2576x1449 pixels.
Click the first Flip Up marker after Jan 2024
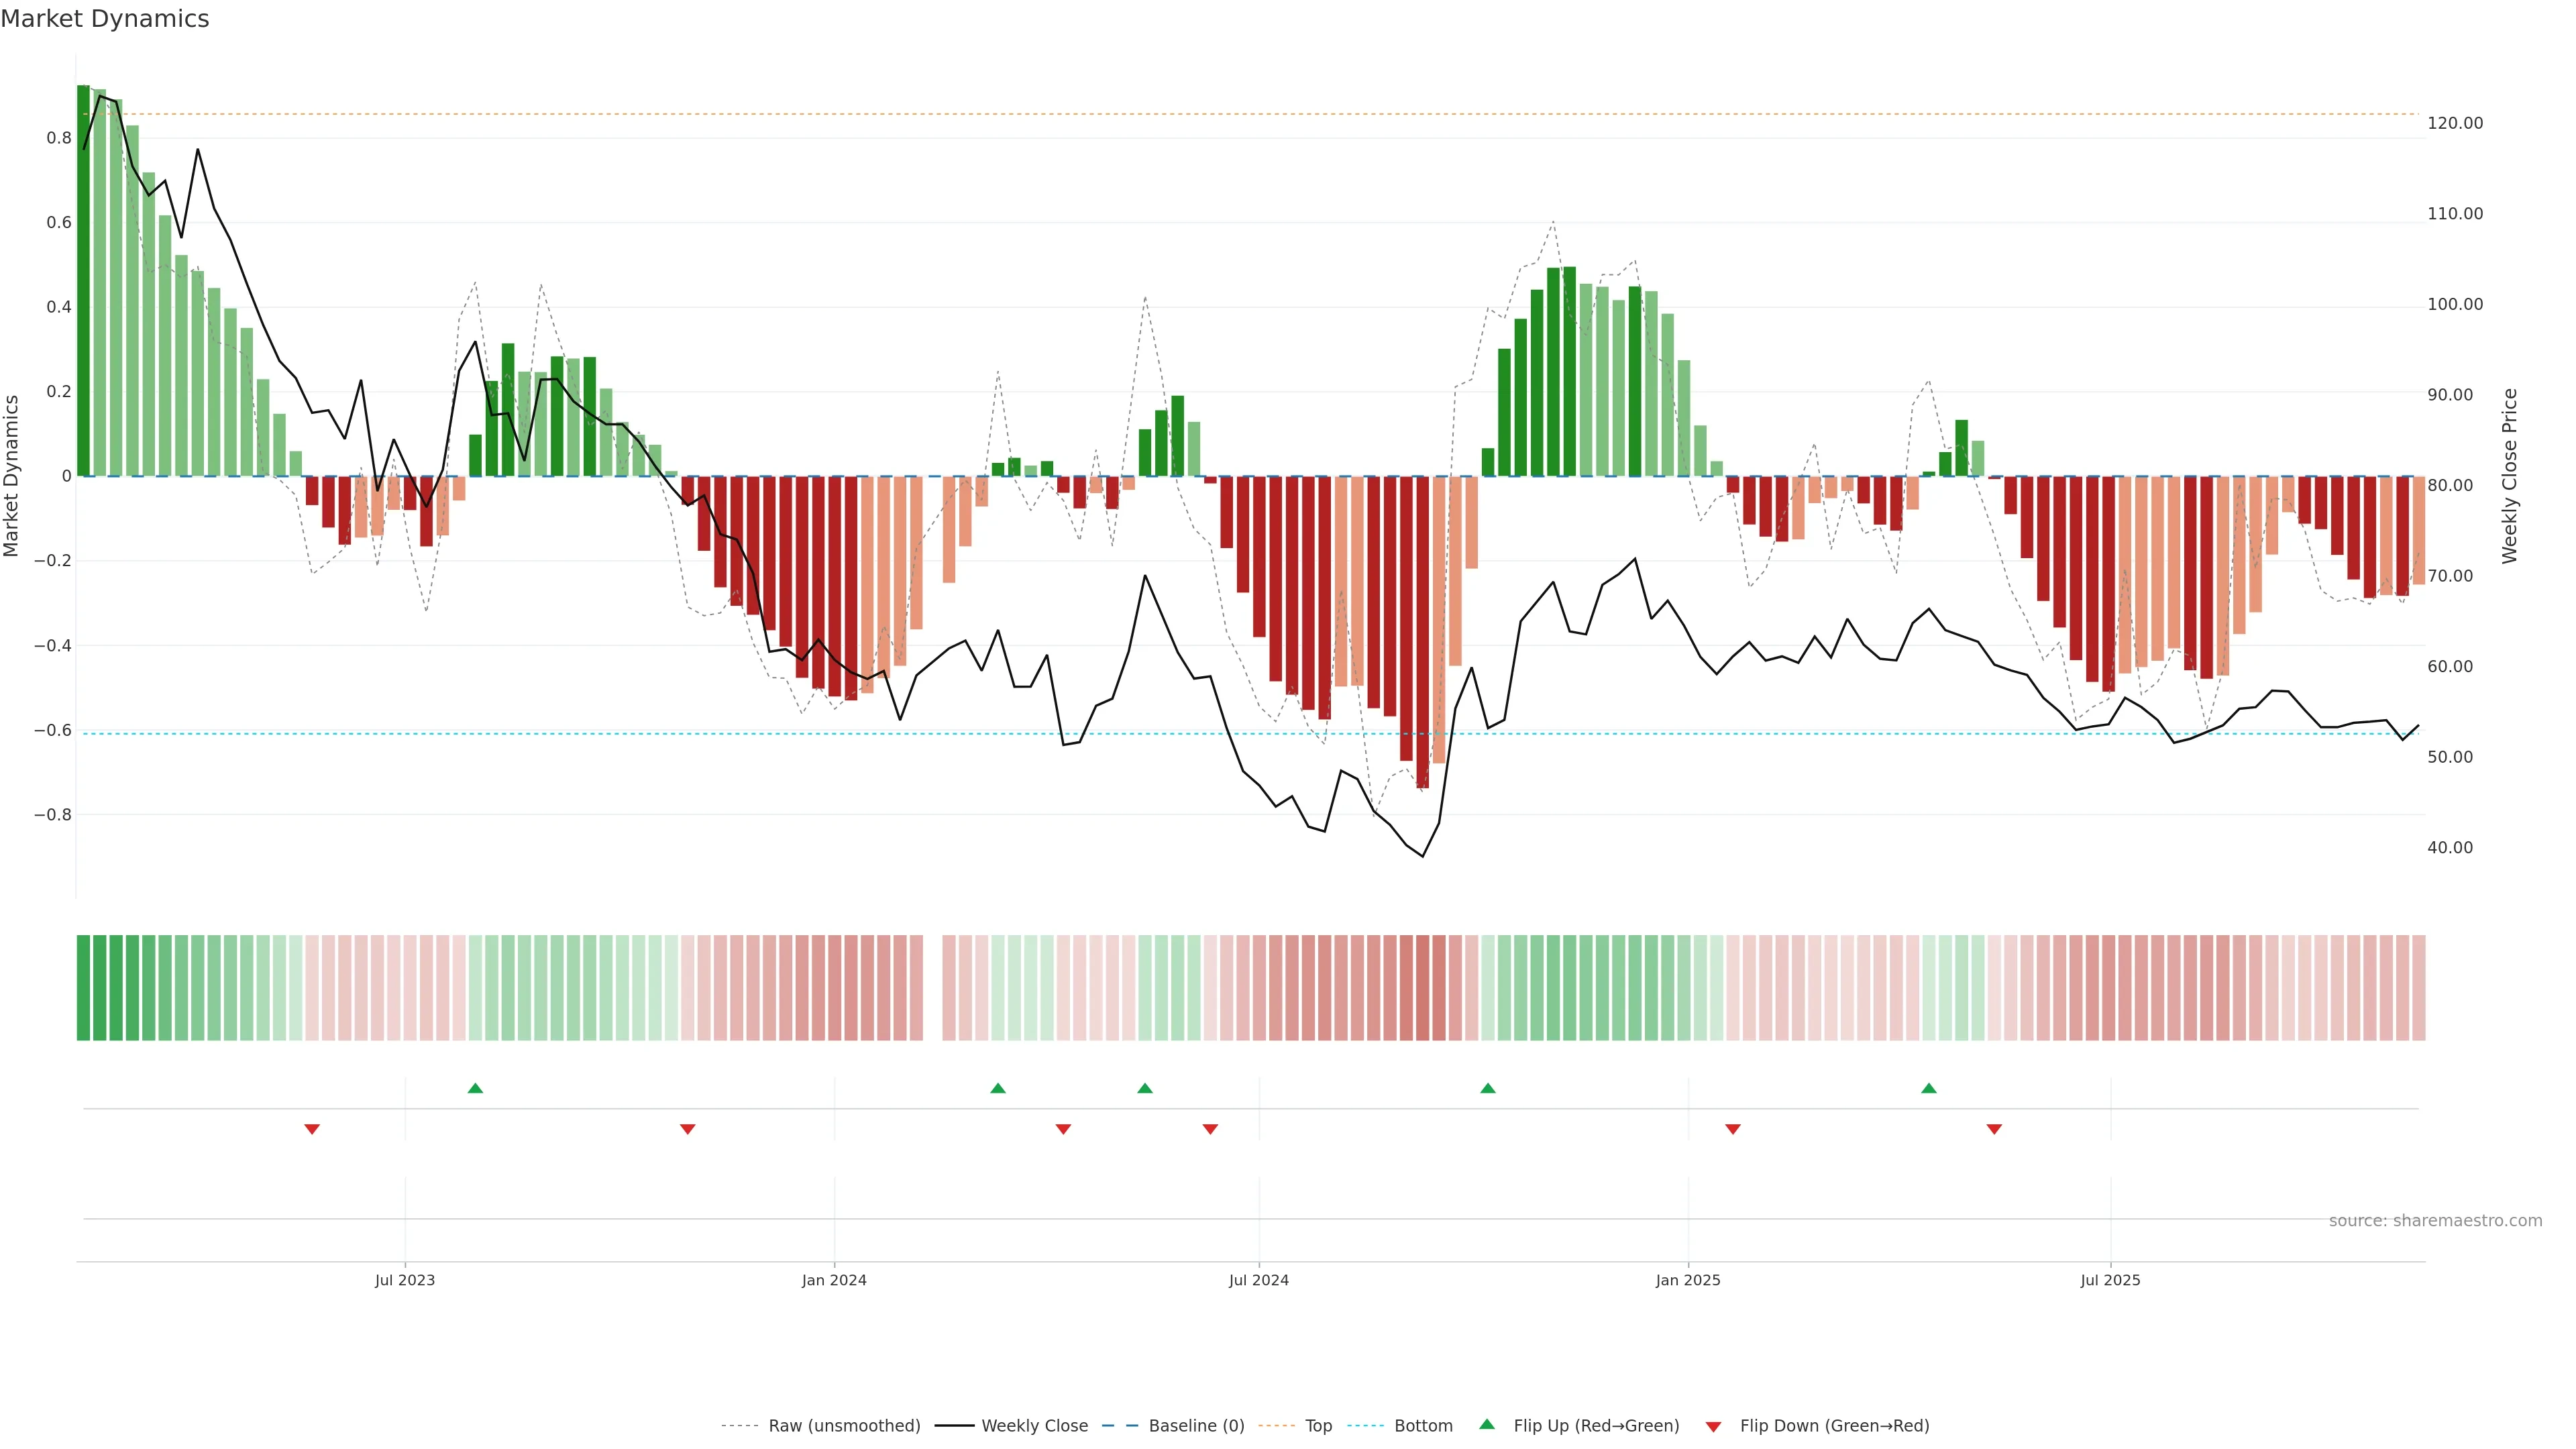coord(998,1088)
